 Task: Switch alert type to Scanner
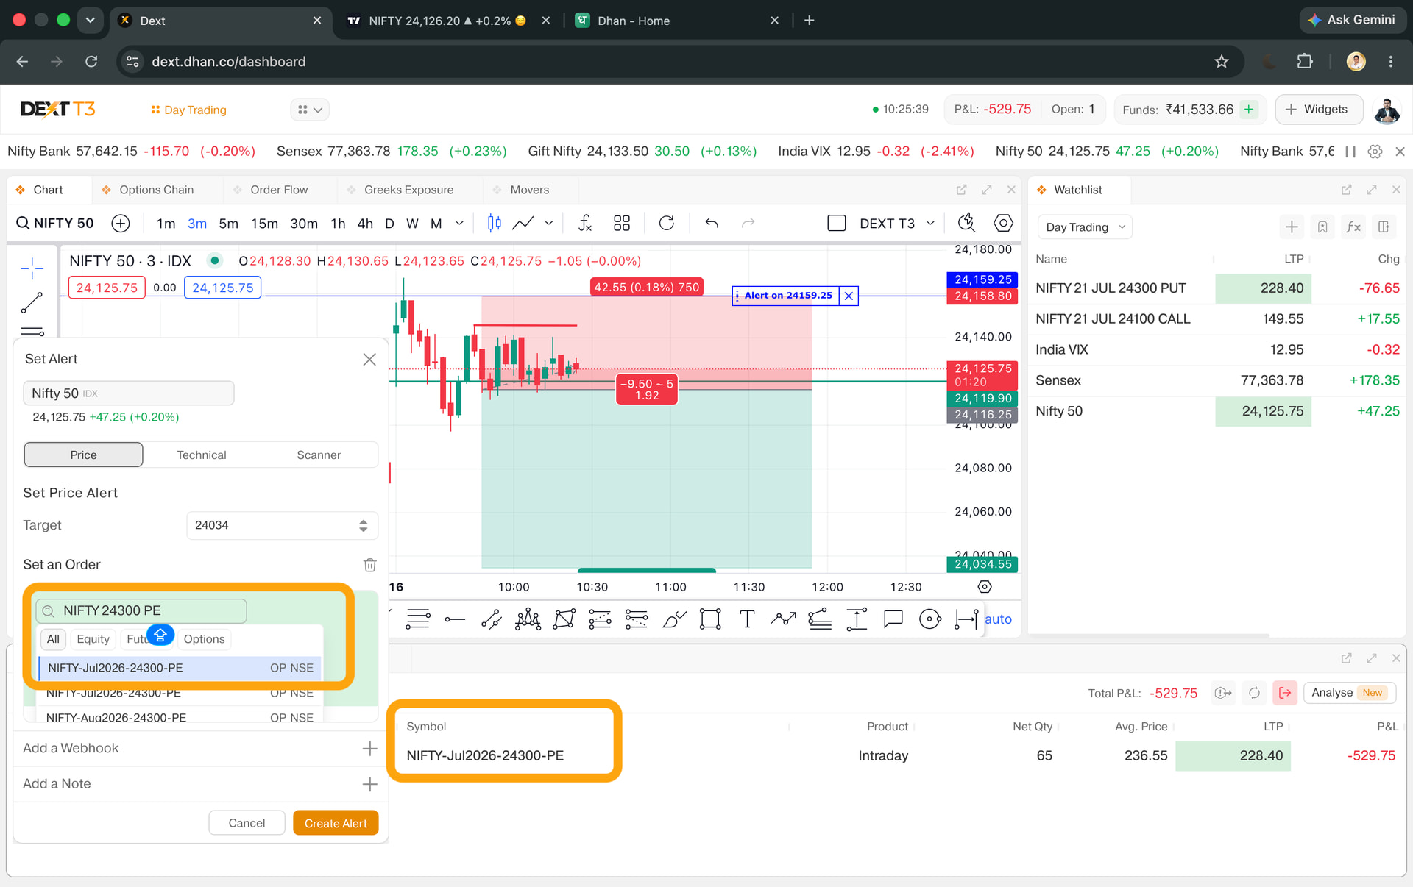tap(319, 455)
